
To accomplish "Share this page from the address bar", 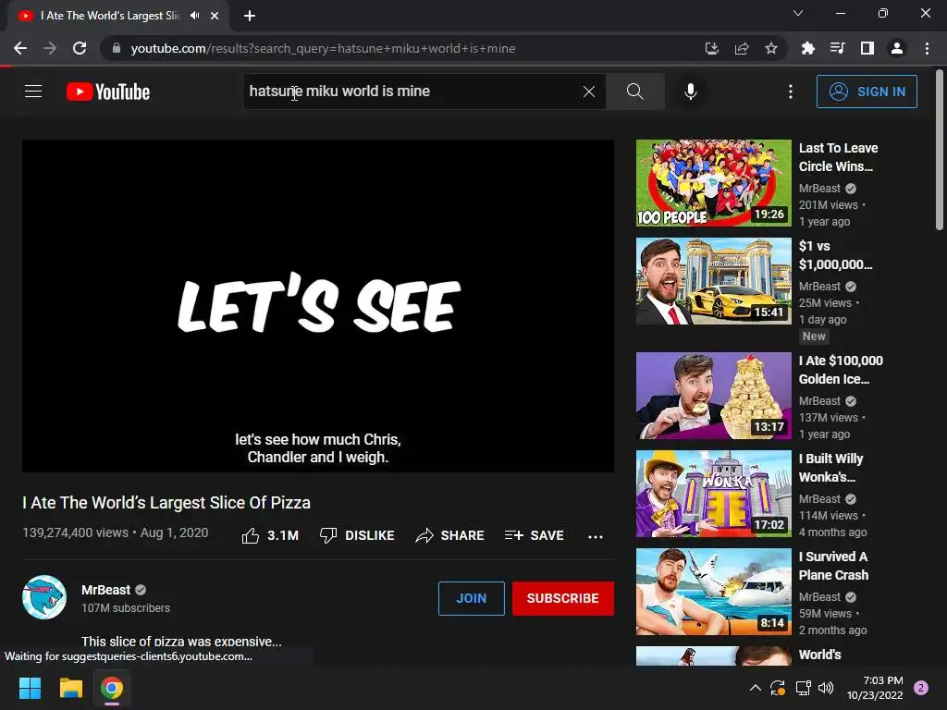I will [x=741, y=48].
